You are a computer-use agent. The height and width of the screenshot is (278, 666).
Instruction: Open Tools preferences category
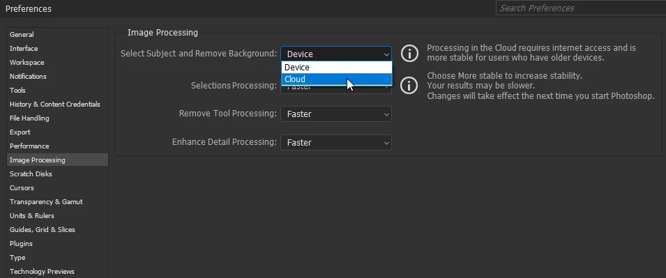[18, 91]
